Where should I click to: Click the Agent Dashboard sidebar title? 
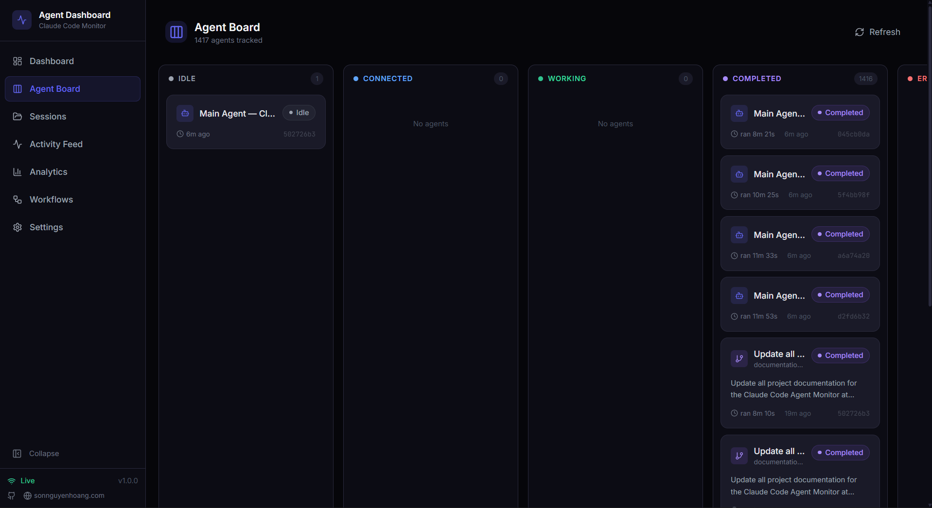coord(74,15)
